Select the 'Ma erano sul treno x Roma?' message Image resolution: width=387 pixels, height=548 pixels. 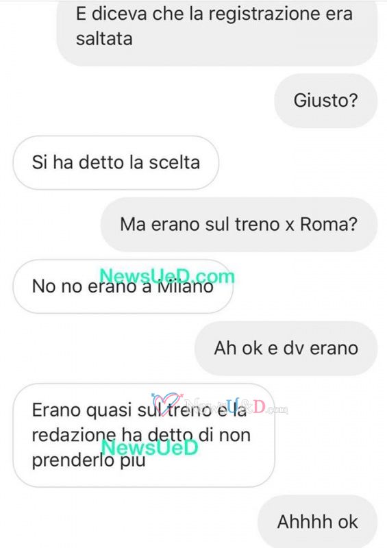239,225
